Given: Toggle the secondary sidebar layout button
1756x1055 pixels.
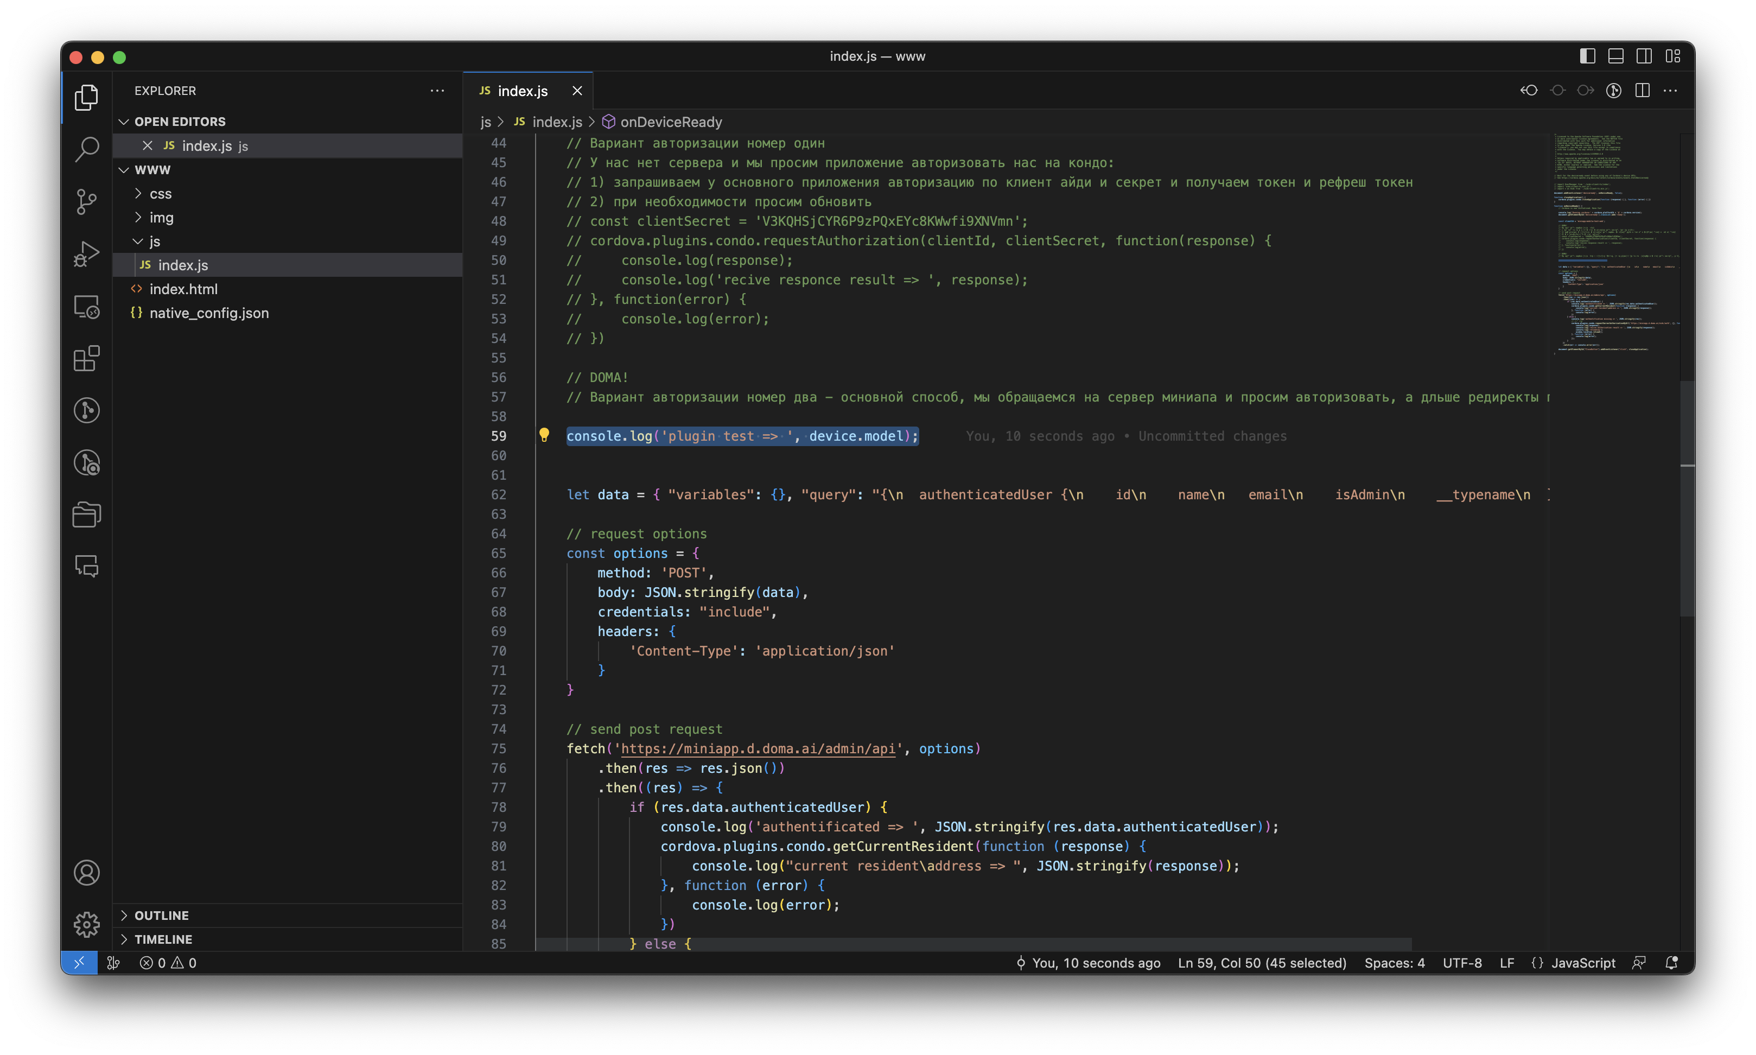Looking at the screenshot, I should (1644, 56).
